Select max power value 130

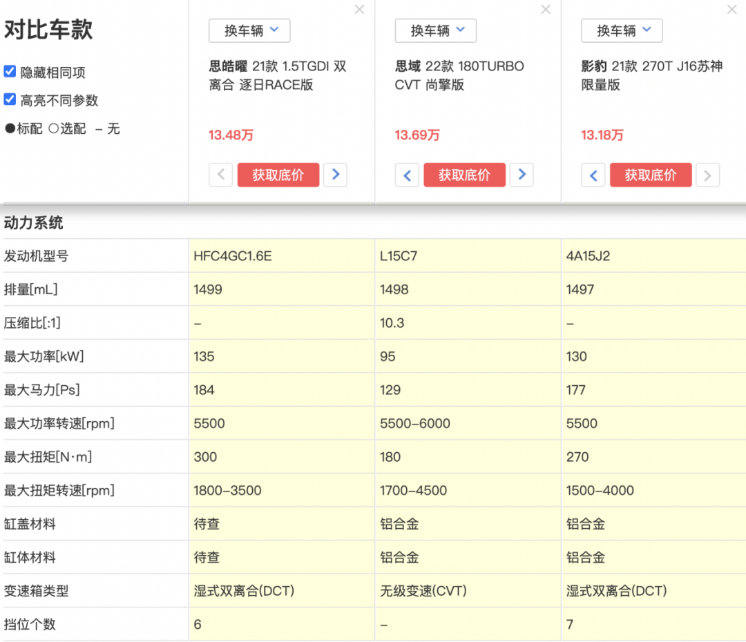click(577, 357)
